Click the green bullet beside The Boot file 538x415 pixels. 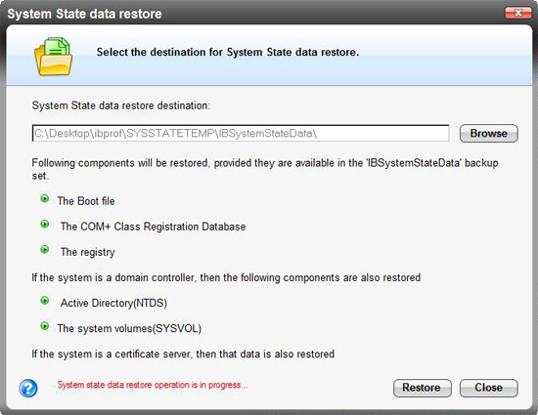tap(45, 198)
